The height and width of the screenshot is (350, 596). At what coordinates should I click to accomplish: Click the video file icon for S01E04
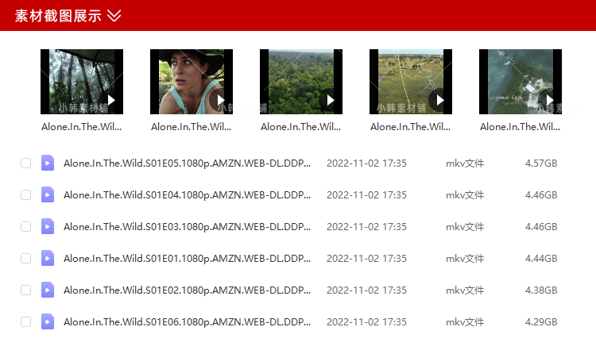click(x=48, y=194)
